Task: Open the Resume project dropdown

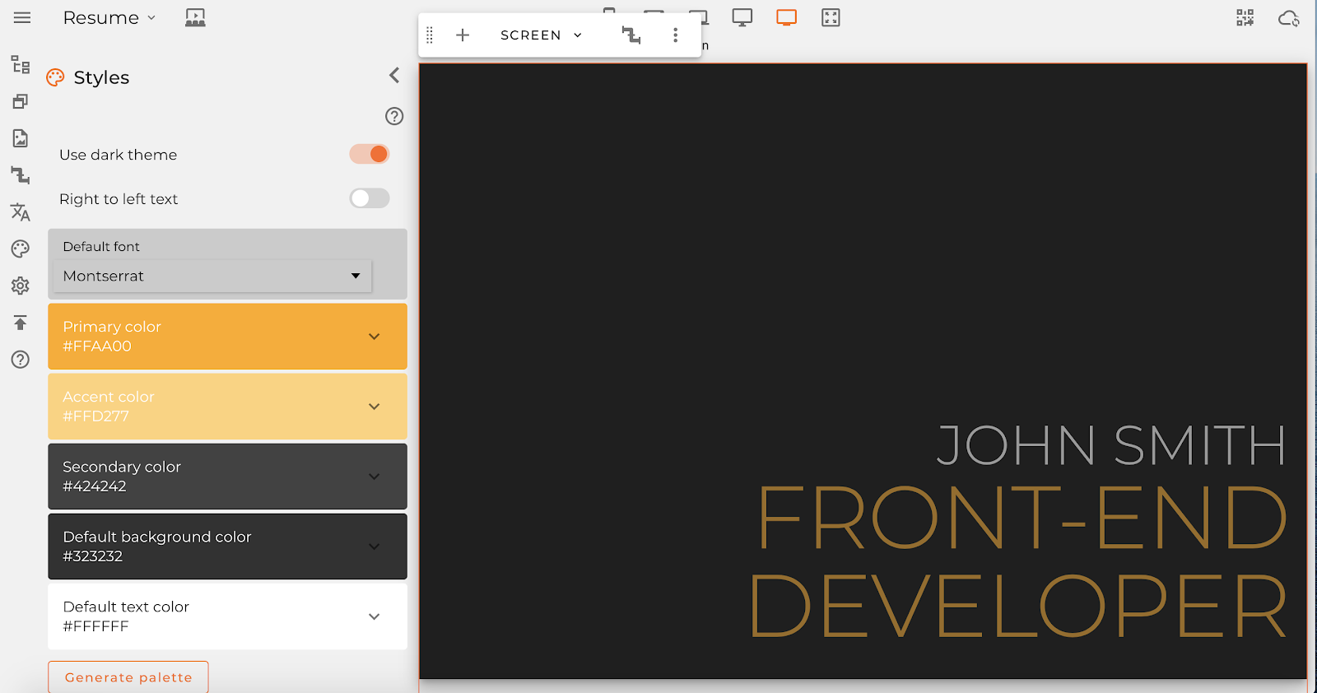Action: (x=109, y=17)
